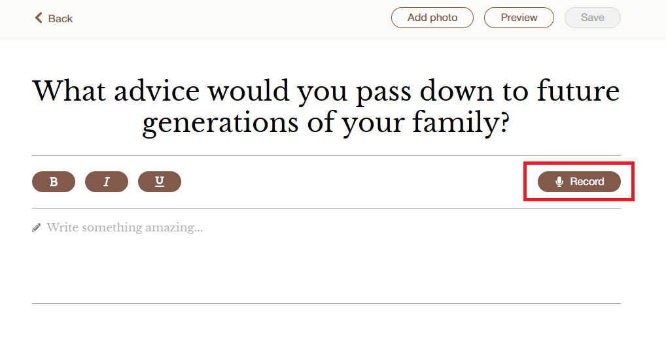The image size is (666, 351).
Task: Click the Back chevron arrow icon
Action: coord(39,18)
